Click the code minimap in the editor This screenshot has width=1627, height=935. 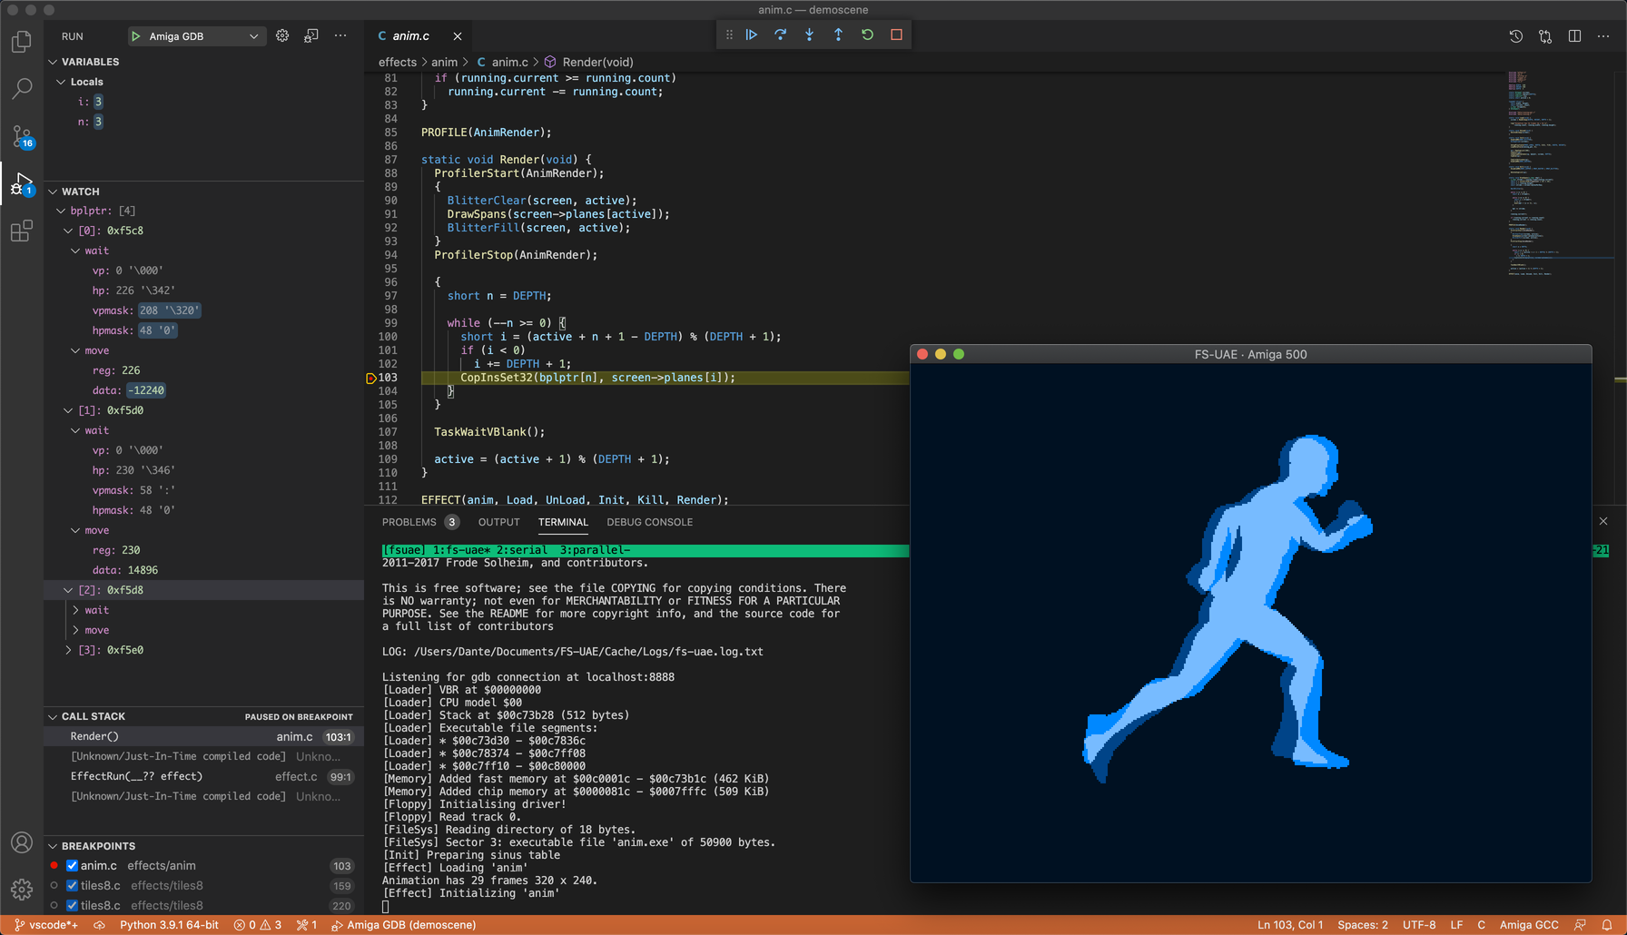(x=1534, y=172)
